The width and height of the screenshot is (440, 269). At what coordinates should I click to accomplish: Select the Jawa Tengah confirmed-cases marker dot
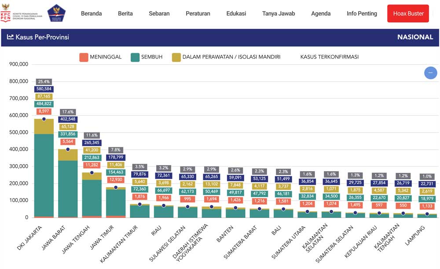coord(92,173)
